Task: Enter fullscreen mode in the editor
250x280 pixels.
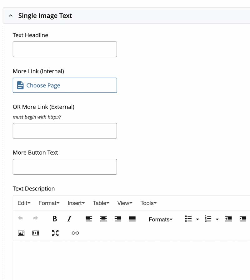Action: coord(55,233)
